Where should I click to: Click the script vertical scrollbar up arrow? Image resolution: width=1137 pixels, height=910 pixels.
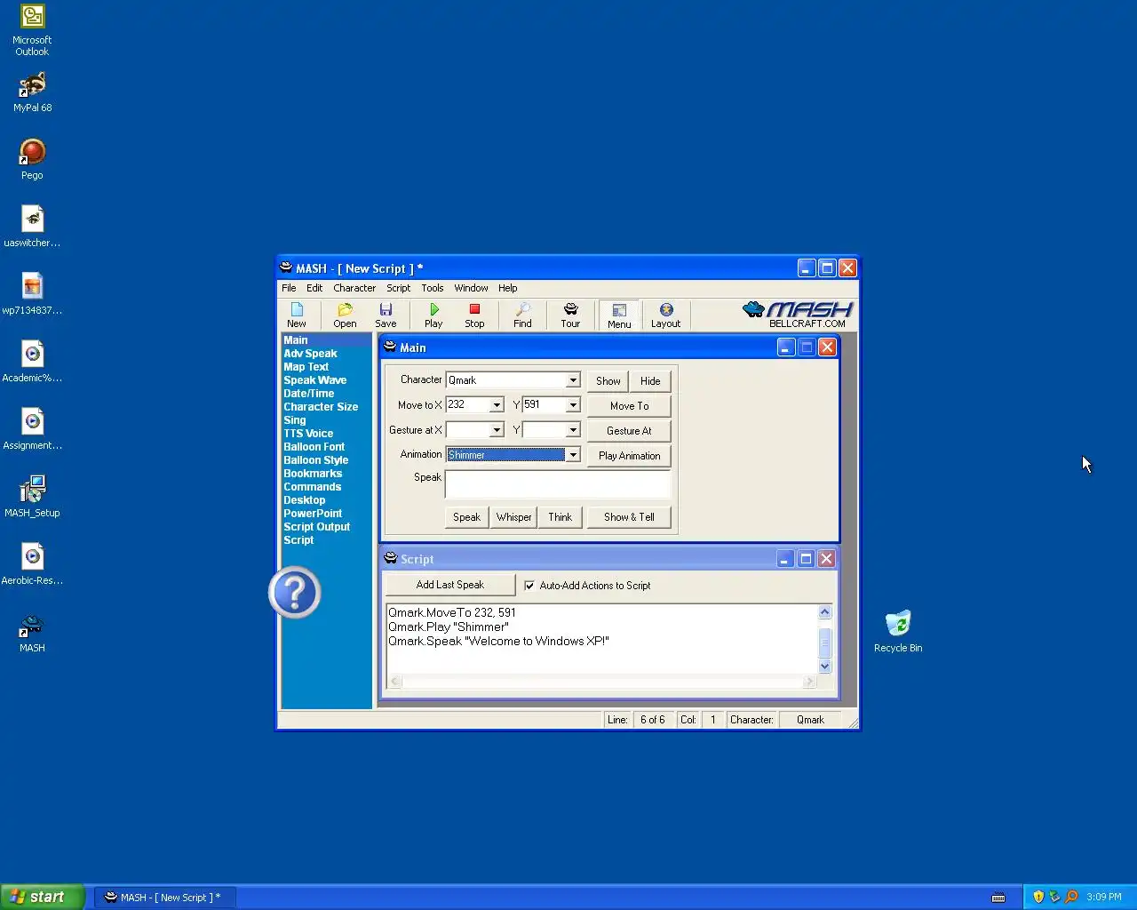(x=824, y=611)
